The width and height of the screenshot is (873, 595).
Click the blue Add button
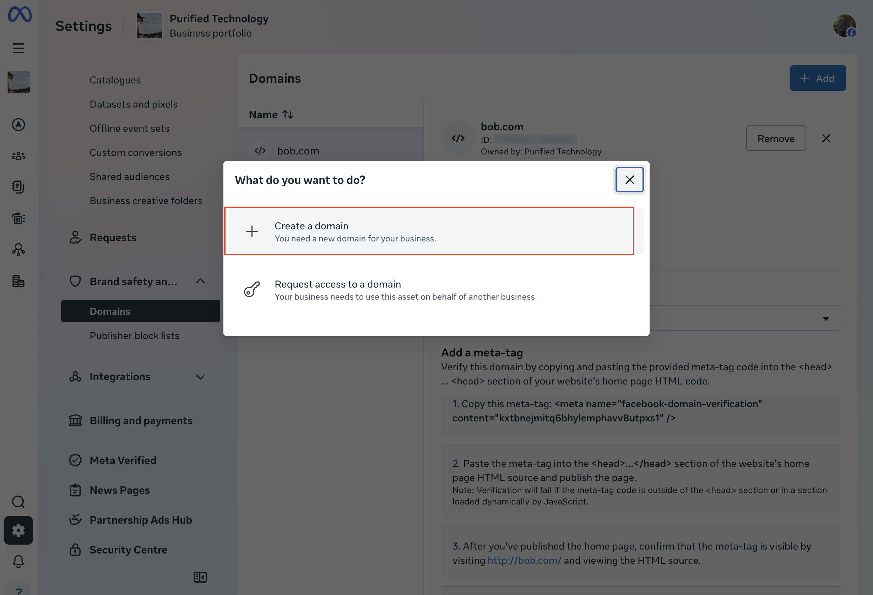(x=818, y=78)
